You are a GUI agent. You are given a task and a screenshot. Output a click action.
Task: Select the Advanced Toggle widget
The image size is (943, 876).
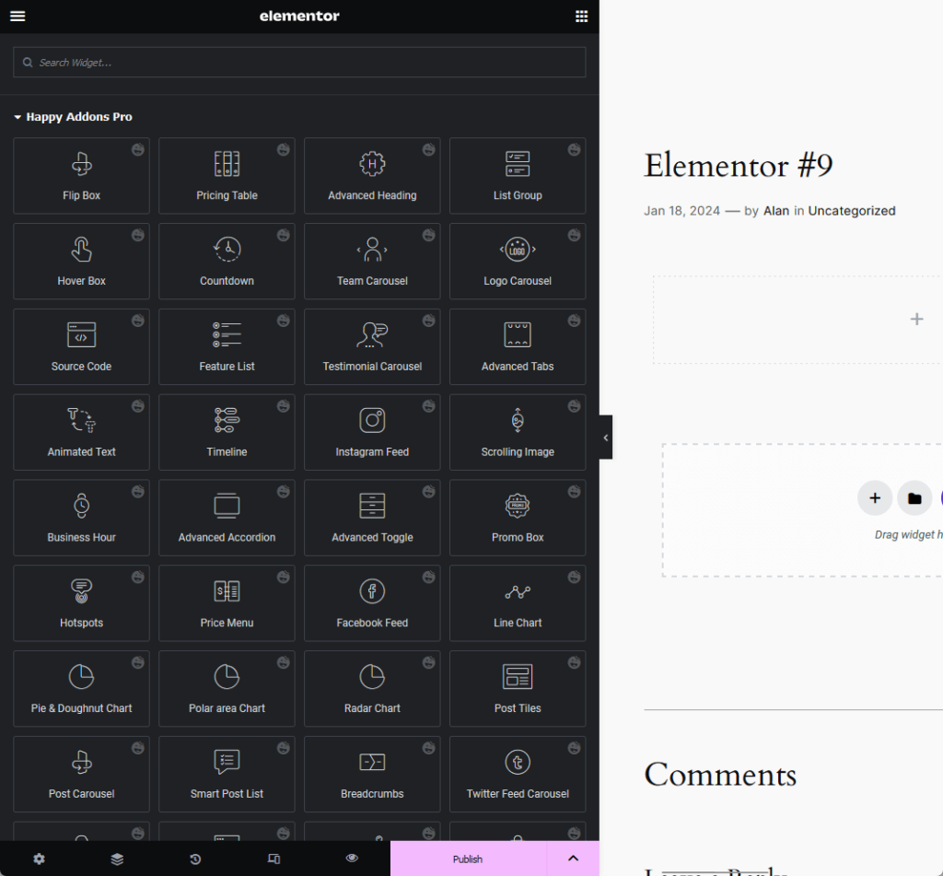point(372,518)
